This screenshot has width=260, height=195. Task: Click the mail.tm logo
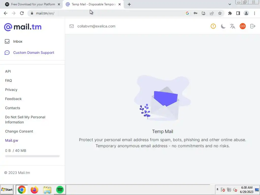pyautogui.click(x=23, y=27)
